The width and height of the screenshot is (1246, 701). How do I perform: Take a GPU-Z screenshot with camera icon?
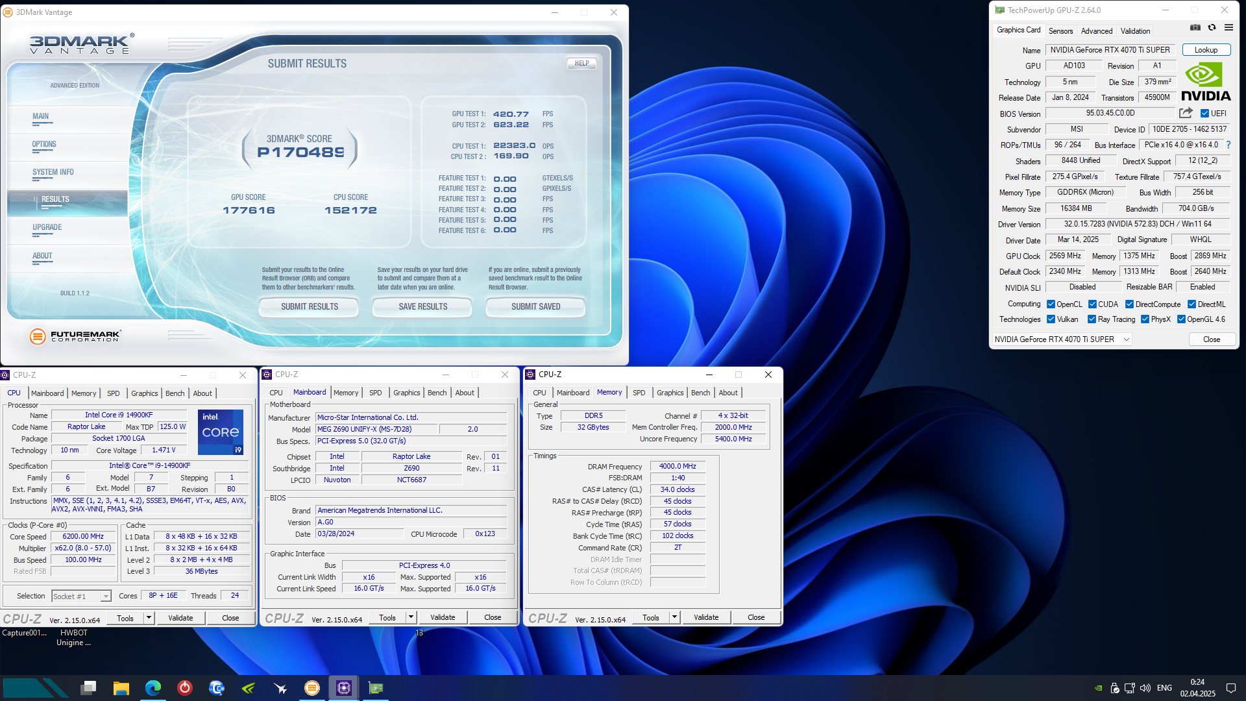pos(1195,27)
